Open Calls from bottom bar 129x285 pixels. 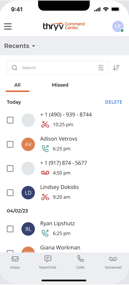80,262
